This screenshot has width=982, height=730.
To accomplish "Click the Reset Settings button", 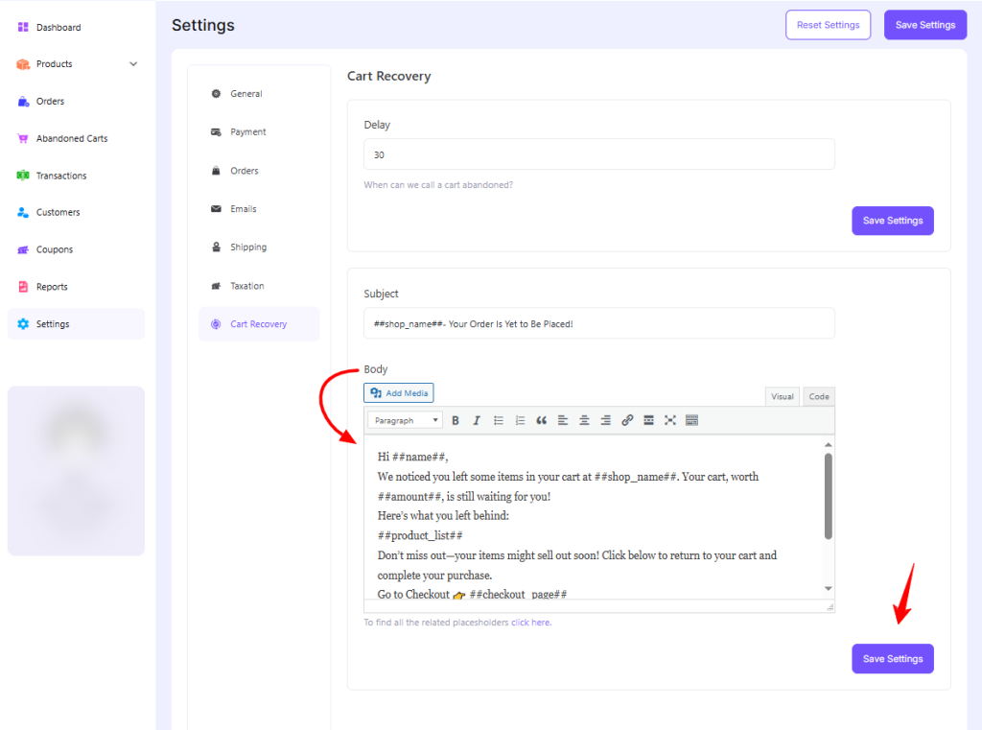I will coord(828,25).
